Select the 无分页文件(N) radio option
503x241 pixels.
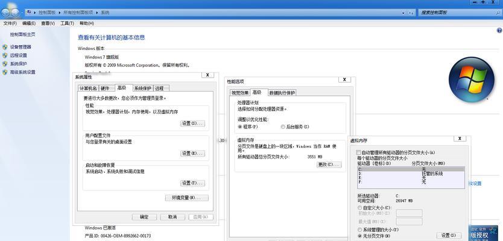(x=359, y=236)
